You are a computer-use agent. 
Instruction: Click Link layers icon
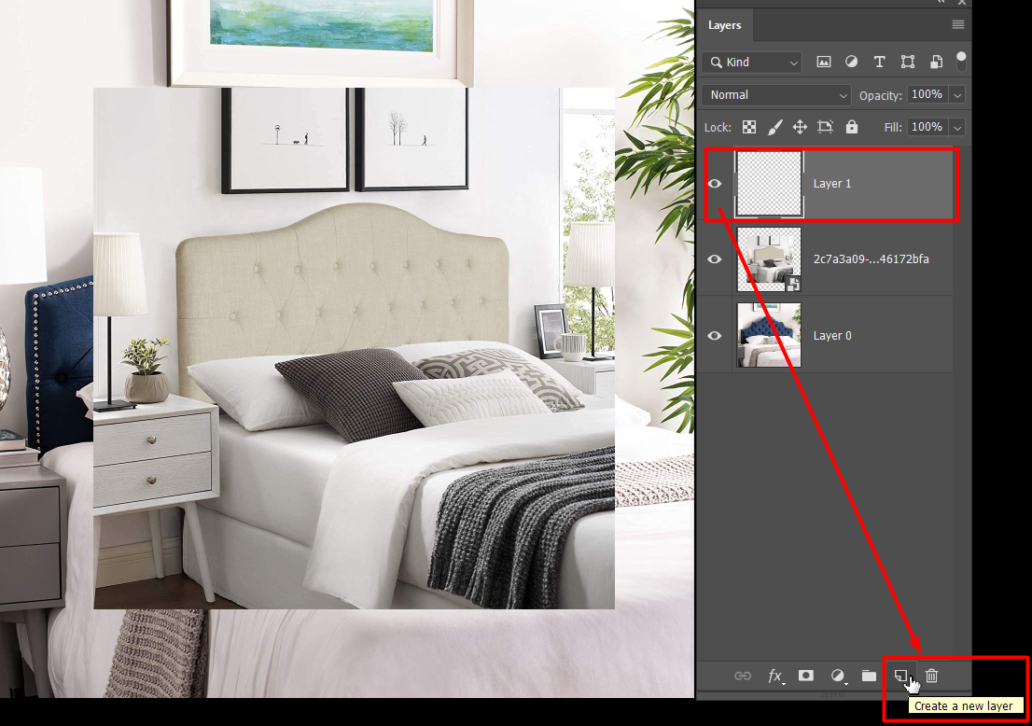pyautogui.click(x=743, y=676)
